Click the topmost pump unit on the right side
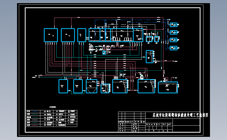 coord(174,25)
